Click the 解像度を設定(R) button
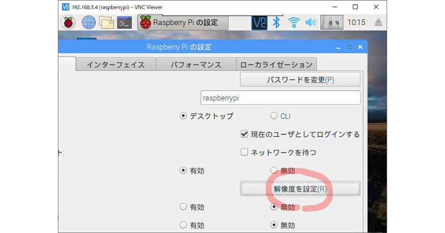Image resolution: width=445 pixels, height=233 pixels. click(x=300, y=189)
